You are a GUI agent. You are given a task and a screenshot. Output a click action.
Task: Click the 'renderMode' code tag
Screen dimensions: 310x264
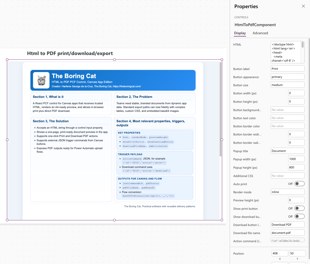pyautogui.click(x=139, y=137)
